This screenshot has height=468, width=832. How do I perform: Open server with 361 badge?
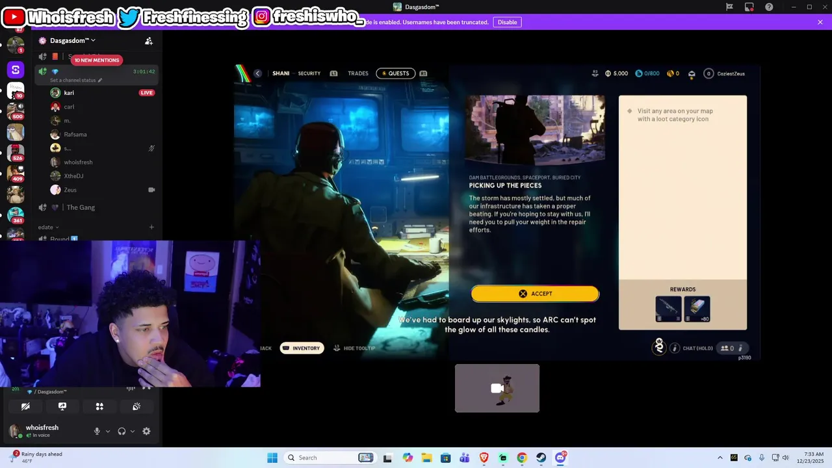(16, 214)
